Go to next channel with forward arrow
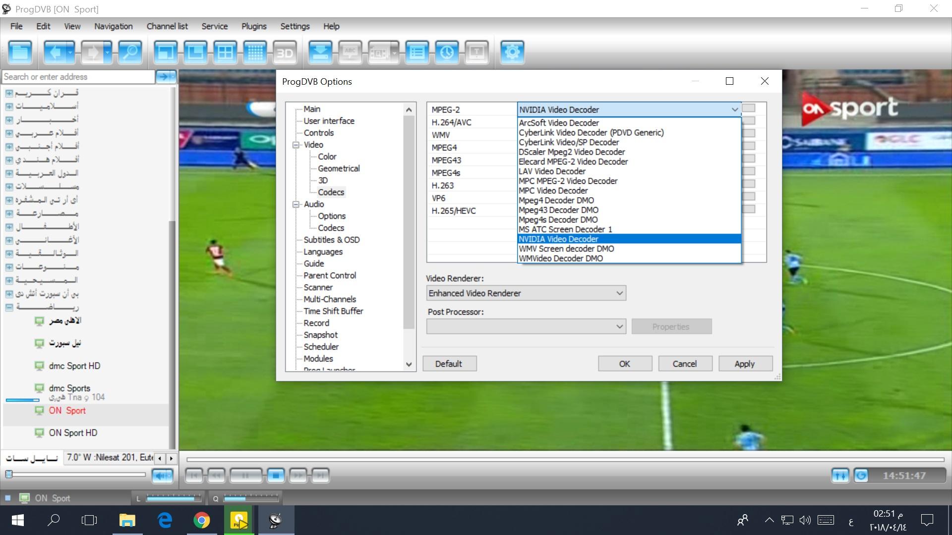The height and width of the screenshot is (535, 952). [93, 52]
